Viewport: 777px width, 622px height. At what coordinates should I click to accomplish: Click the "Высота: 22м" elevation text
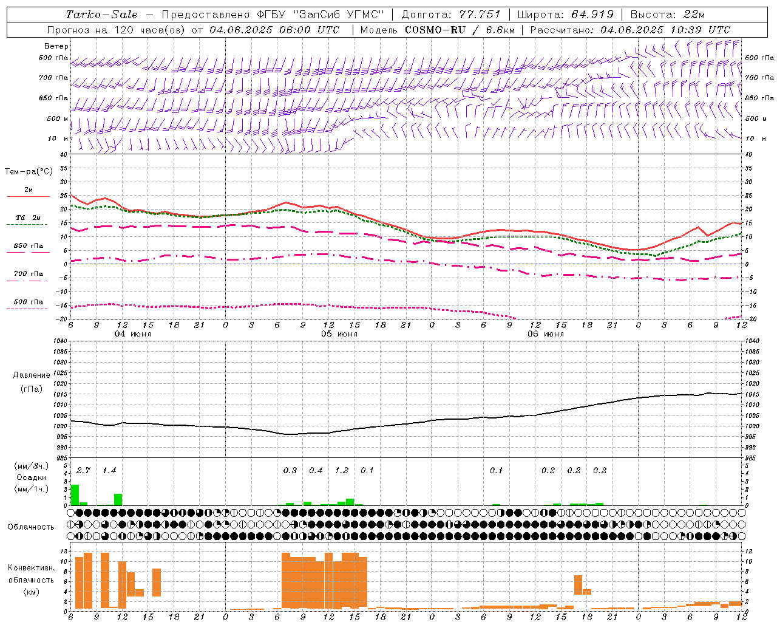pos(668,15)
